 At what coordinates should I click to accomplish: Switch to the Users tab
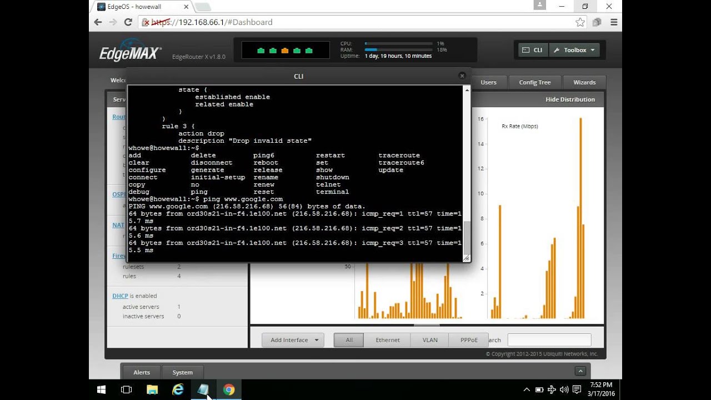pos(488,82)
